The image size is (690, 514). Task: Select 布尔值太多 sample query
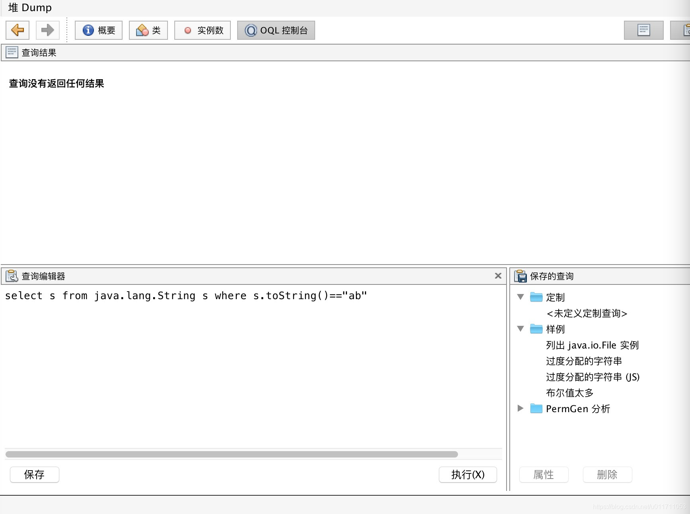[x=570, y=393]
